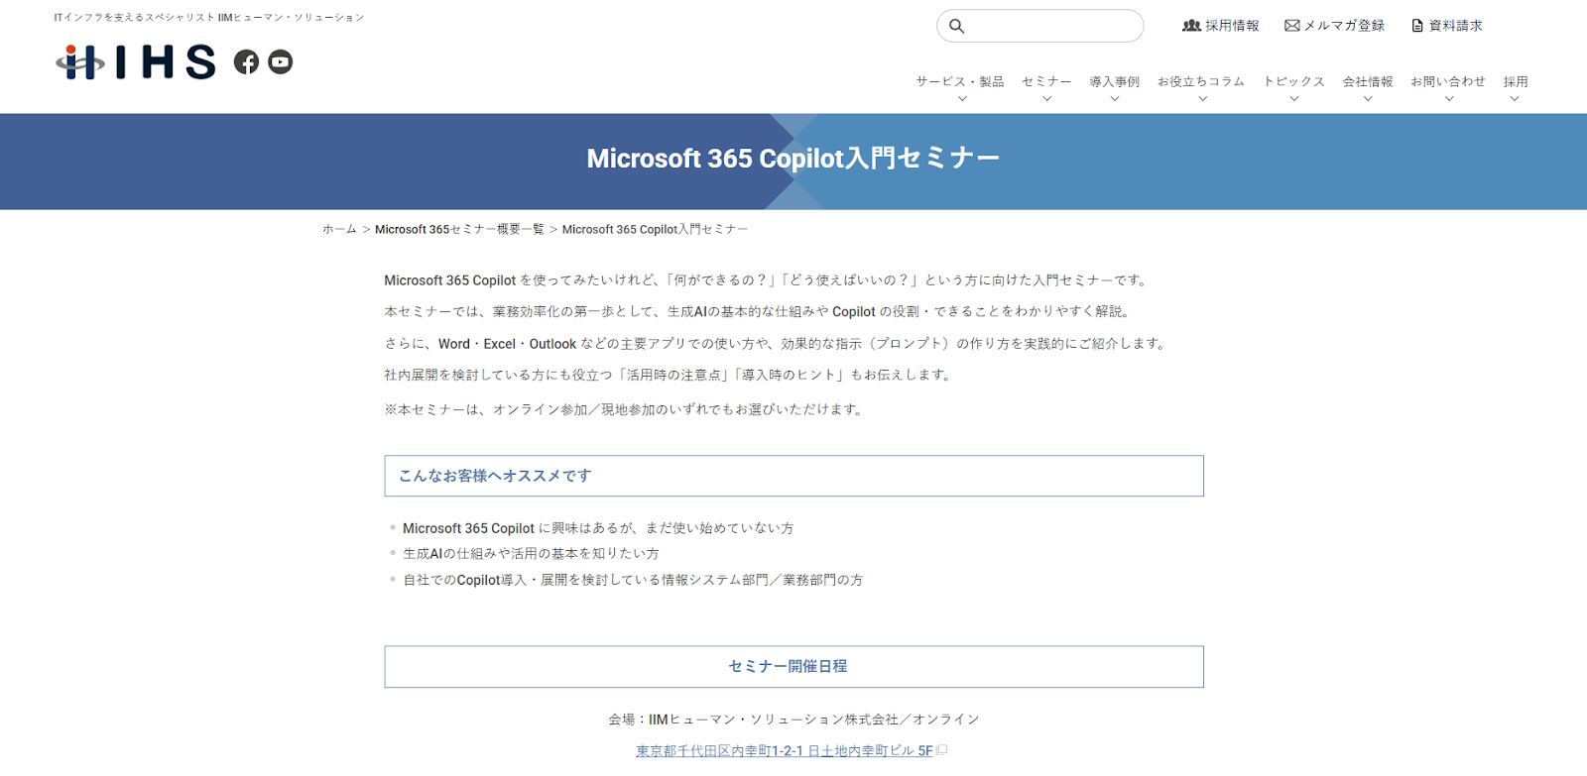Click paragraph starting 社内展開を検討している方
Image resolution: width=1587 pixels, height=776 pixels.
(670, 375)
